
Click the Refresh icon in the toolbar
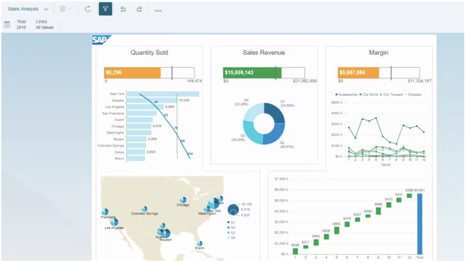tap(88, 9)
